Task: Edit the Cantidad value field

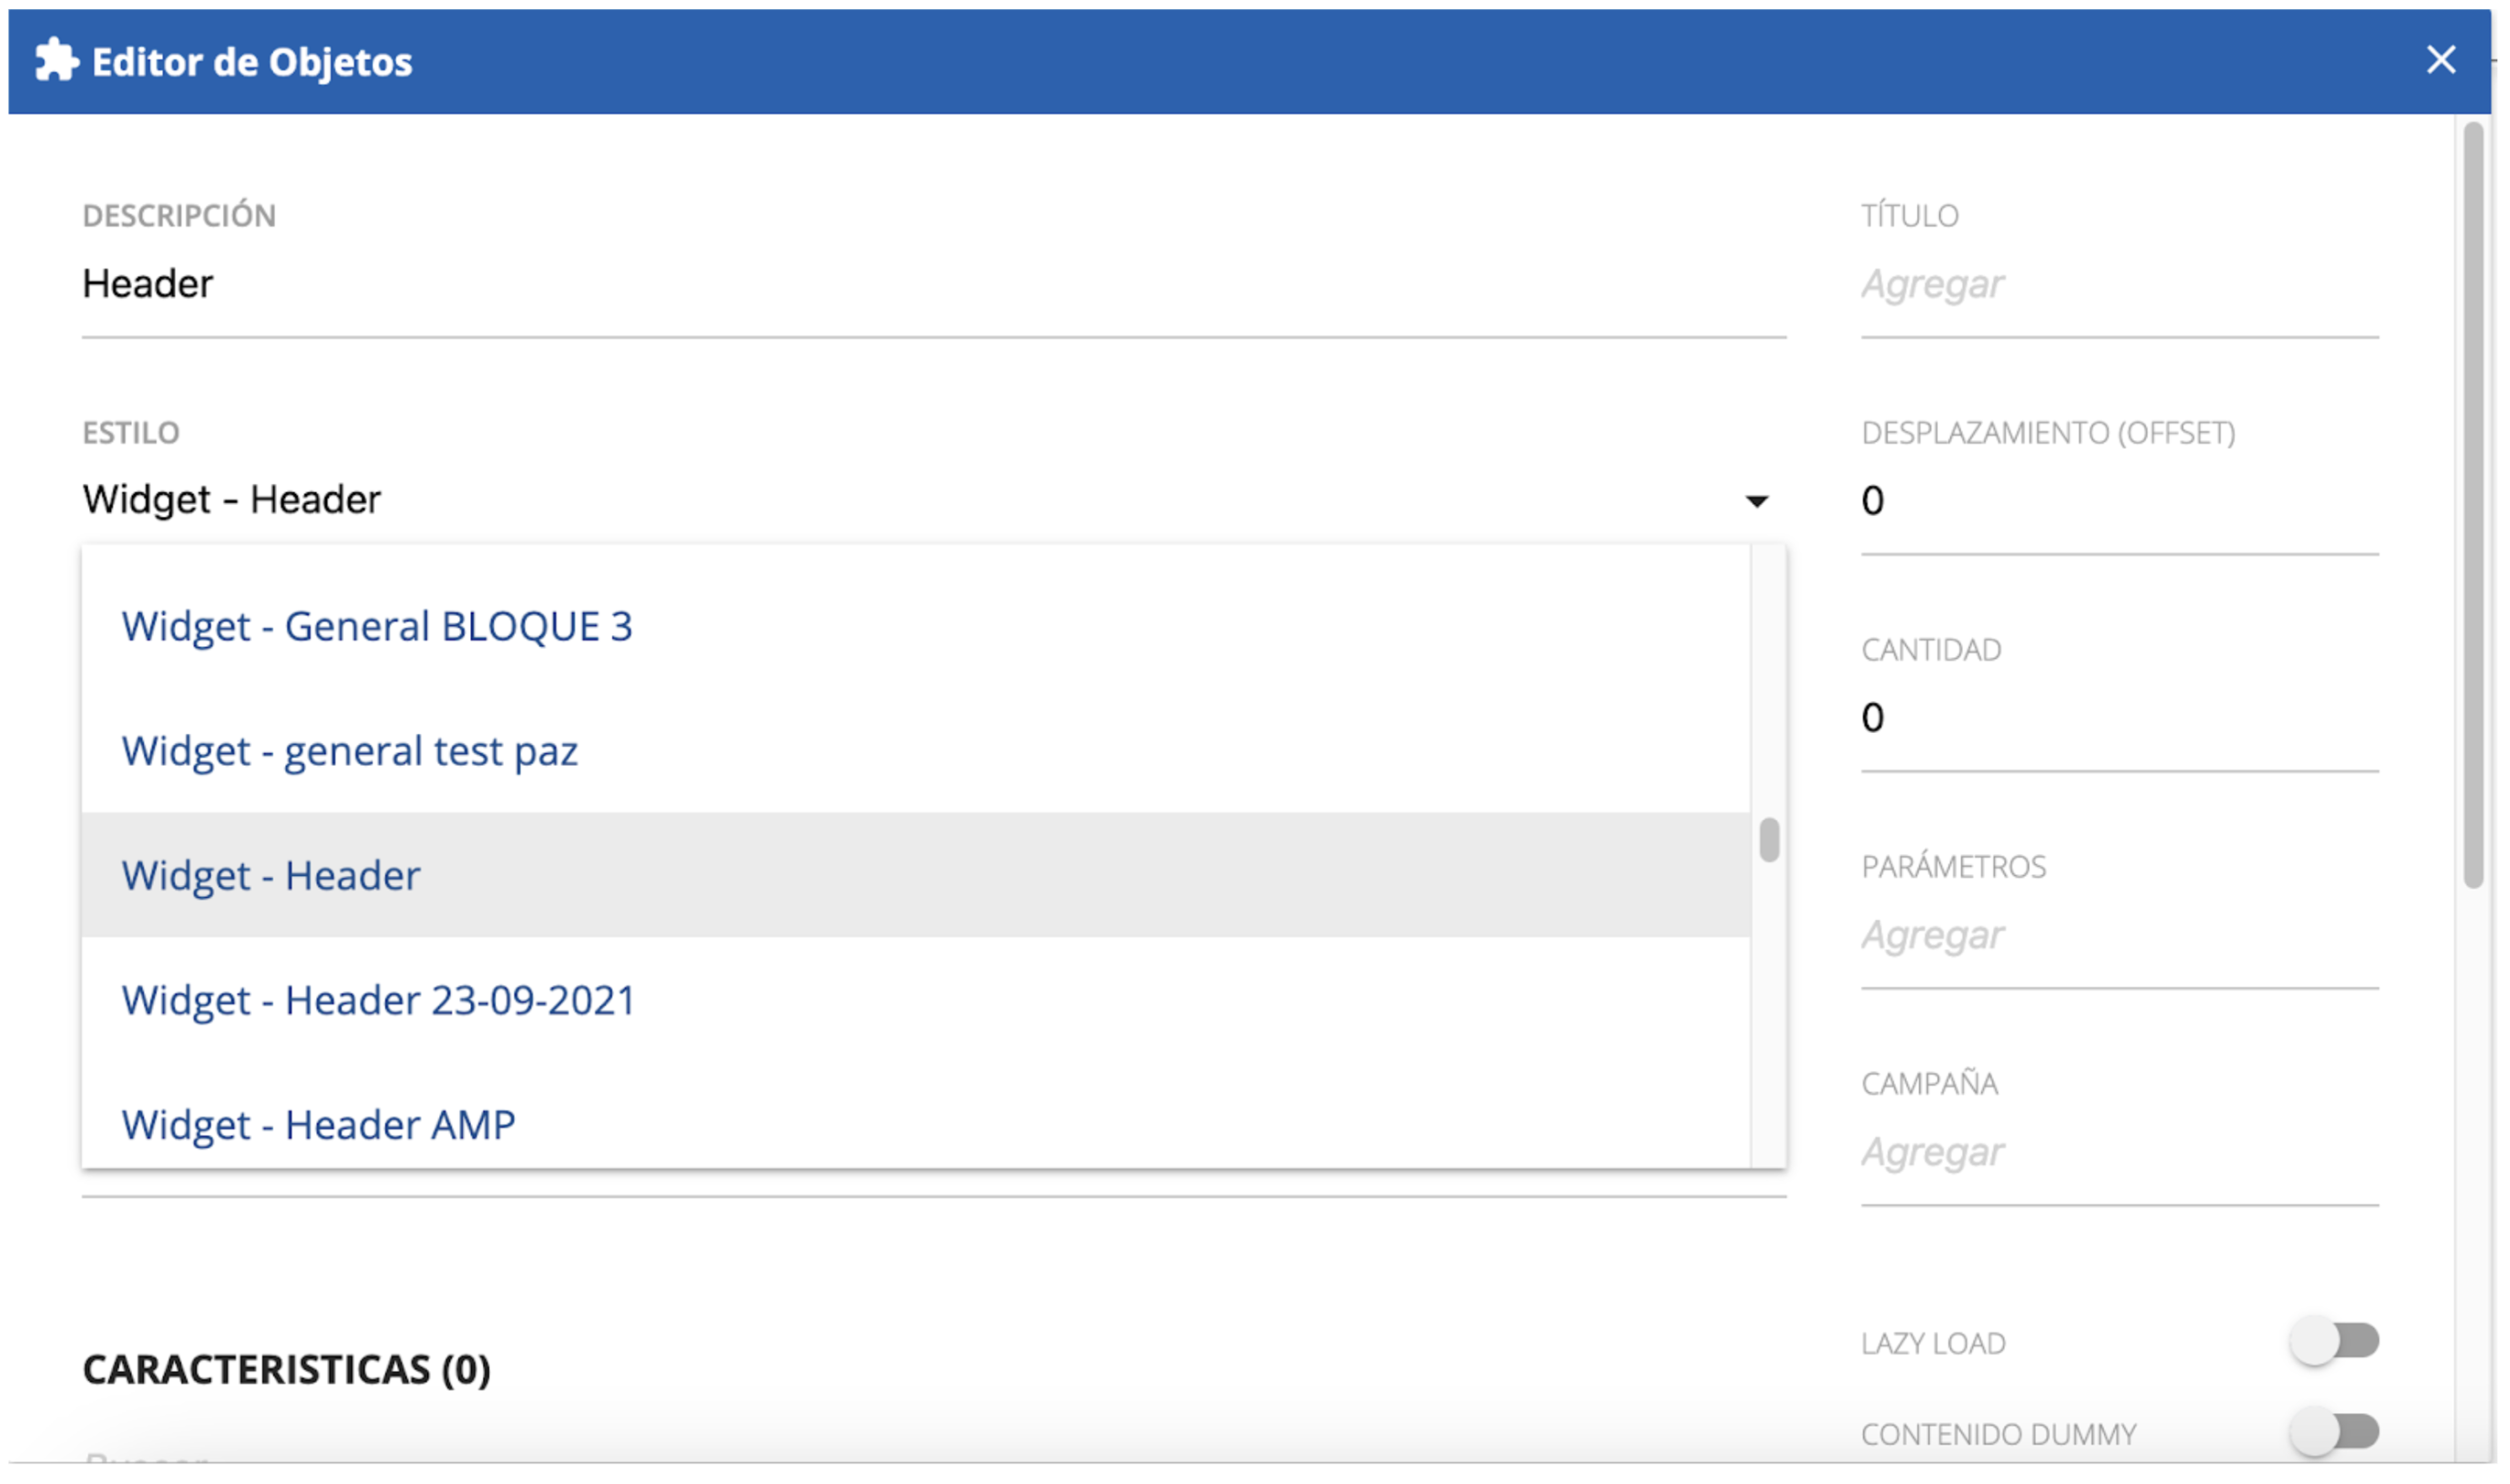Action: pos(2119,718)
